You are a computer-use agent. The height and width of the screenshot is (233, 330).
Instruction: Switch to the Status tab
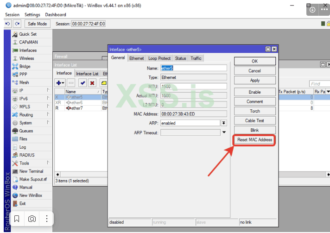coord(181,58)
